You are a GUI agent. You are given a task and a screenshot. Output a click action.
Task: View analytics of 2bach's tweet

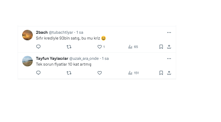[130, 47]
